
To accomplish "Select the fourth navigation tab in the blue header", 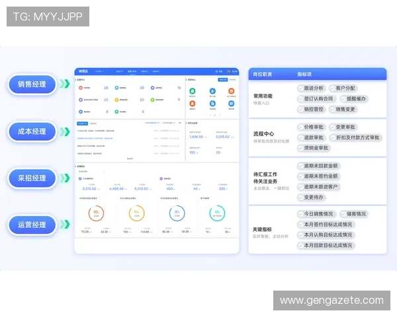I will pos(156,71).
